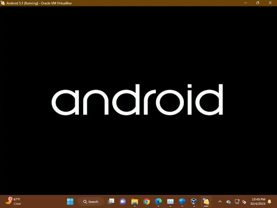Open the notifications bell icon

[270, 201]
